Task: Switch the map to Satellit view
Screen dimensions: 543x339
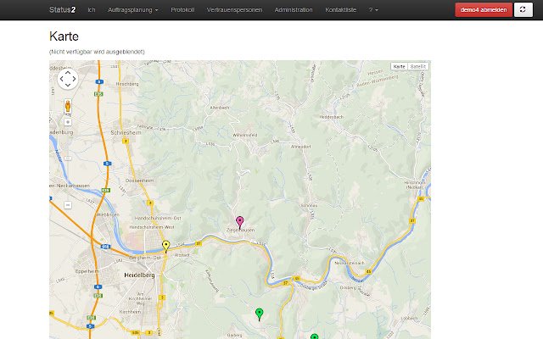Action: [418, 66]
